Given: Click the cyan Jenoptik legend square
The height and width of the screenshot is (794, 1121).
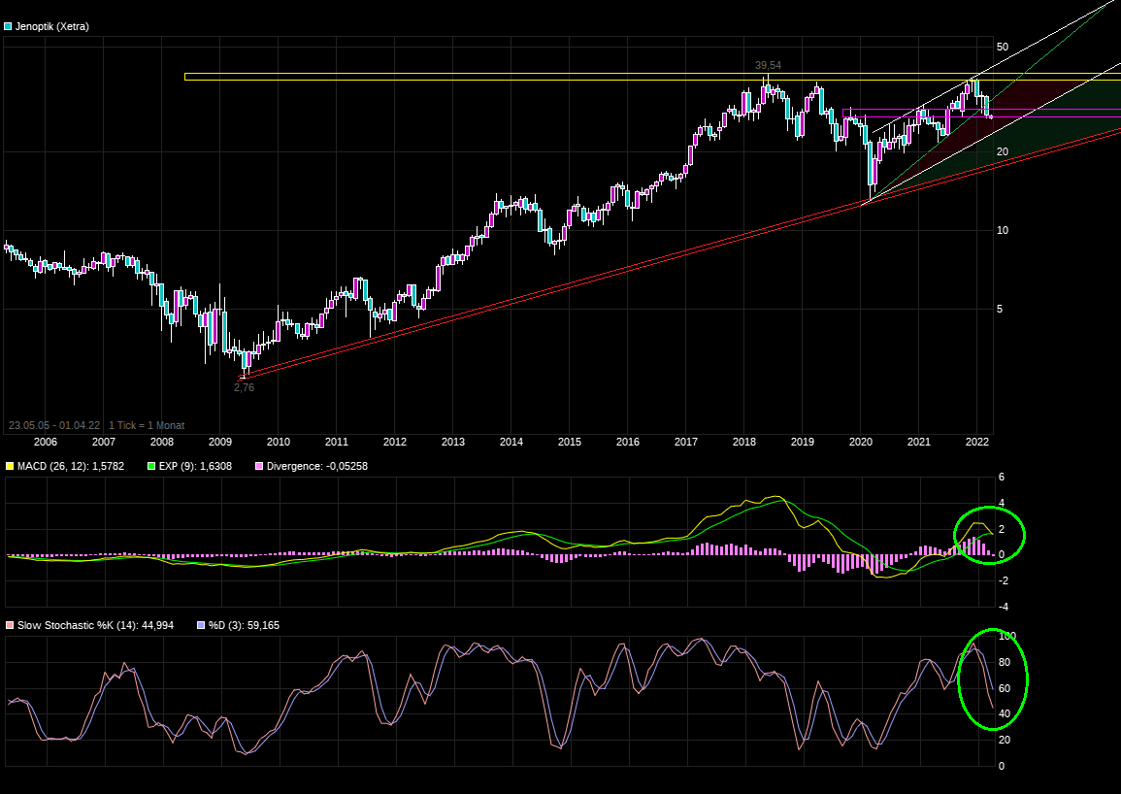Looking at the screenshot, I should (9, 27).
